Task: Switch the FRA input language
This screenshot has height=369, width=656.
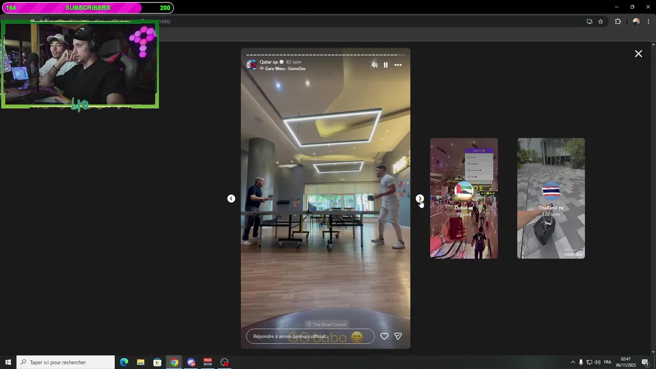Action: point(608,362)
